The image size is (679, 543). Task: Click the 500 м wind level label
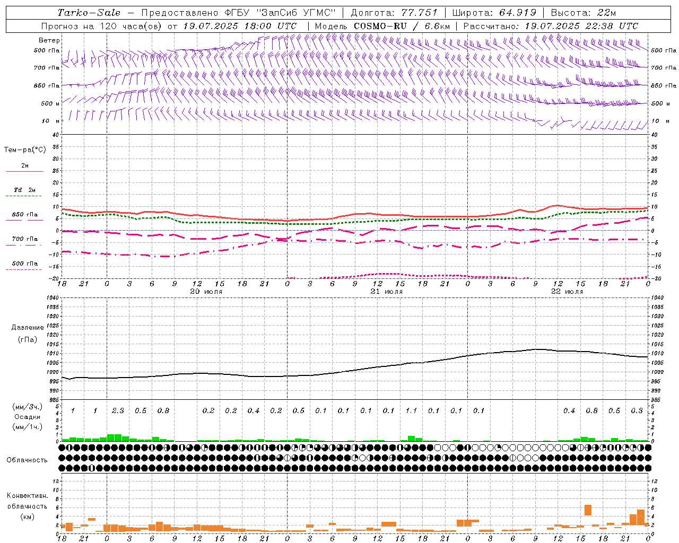(51, 103)
